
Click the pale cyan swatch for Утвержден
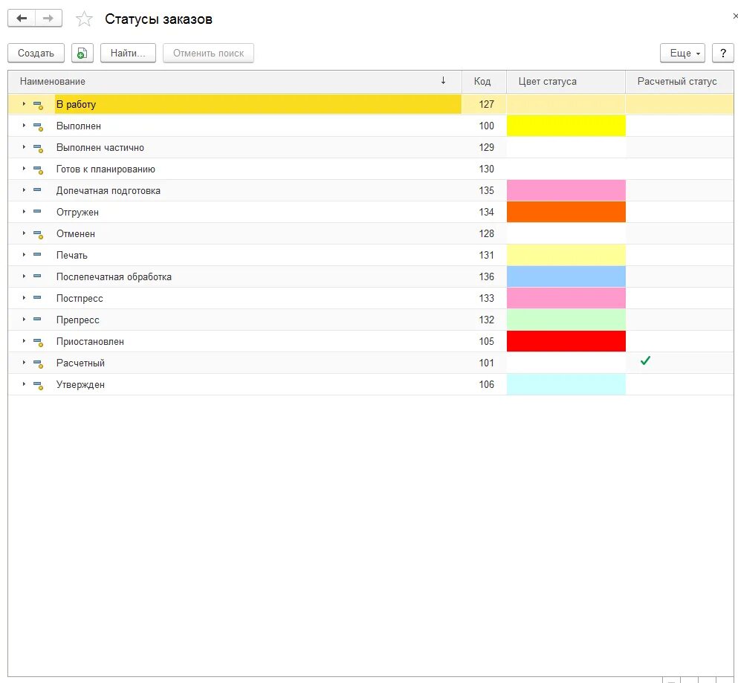pos(566,384)
